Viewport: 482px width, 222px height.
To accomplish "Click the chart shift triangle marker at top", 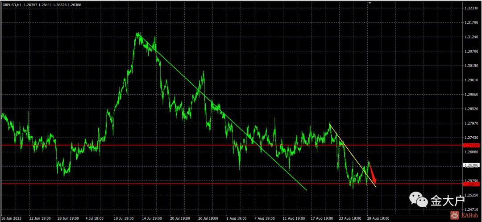I will (370, 3).
